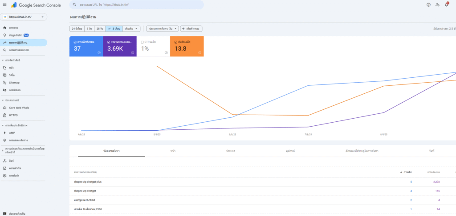Click help icon on average position card
Image resolution: width=456 pixels, height=216 pixels.
[x=200, y=52]
